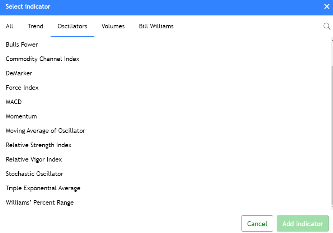Image resolution: width=333 pixels, height=233 pixels.
Task: Click the Add indicator button
Action: click(x=302, y=224)
